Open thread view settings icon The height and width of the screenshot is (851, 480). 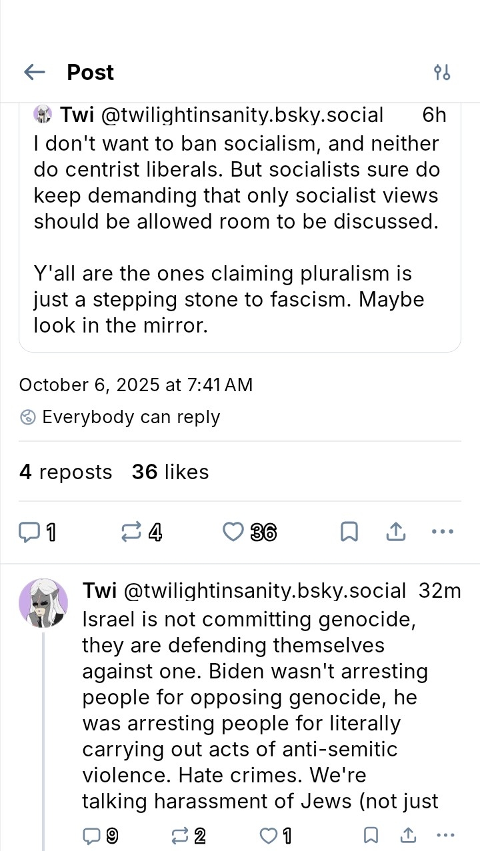442,72
